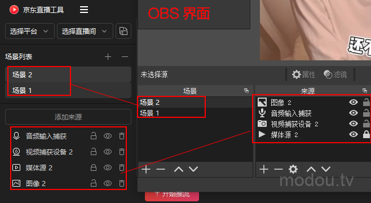This screenshot has width=371, height=203.
Task: Add a scene with 场景列表 plus icon
Action: click(108, 57)
